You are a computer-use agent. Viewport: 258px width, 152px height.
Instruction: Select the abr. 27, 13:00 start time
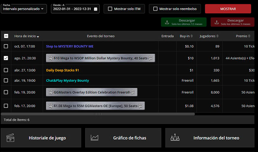[25, 70]
